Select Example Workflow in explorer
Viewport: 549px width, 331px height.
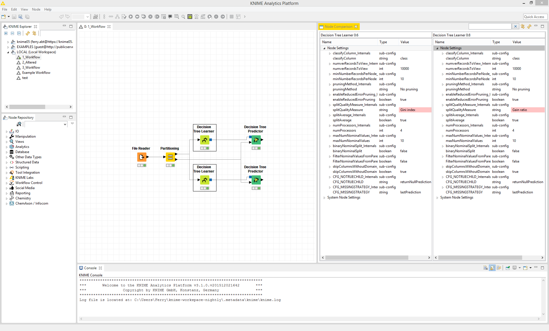click(x=36, y=73)
